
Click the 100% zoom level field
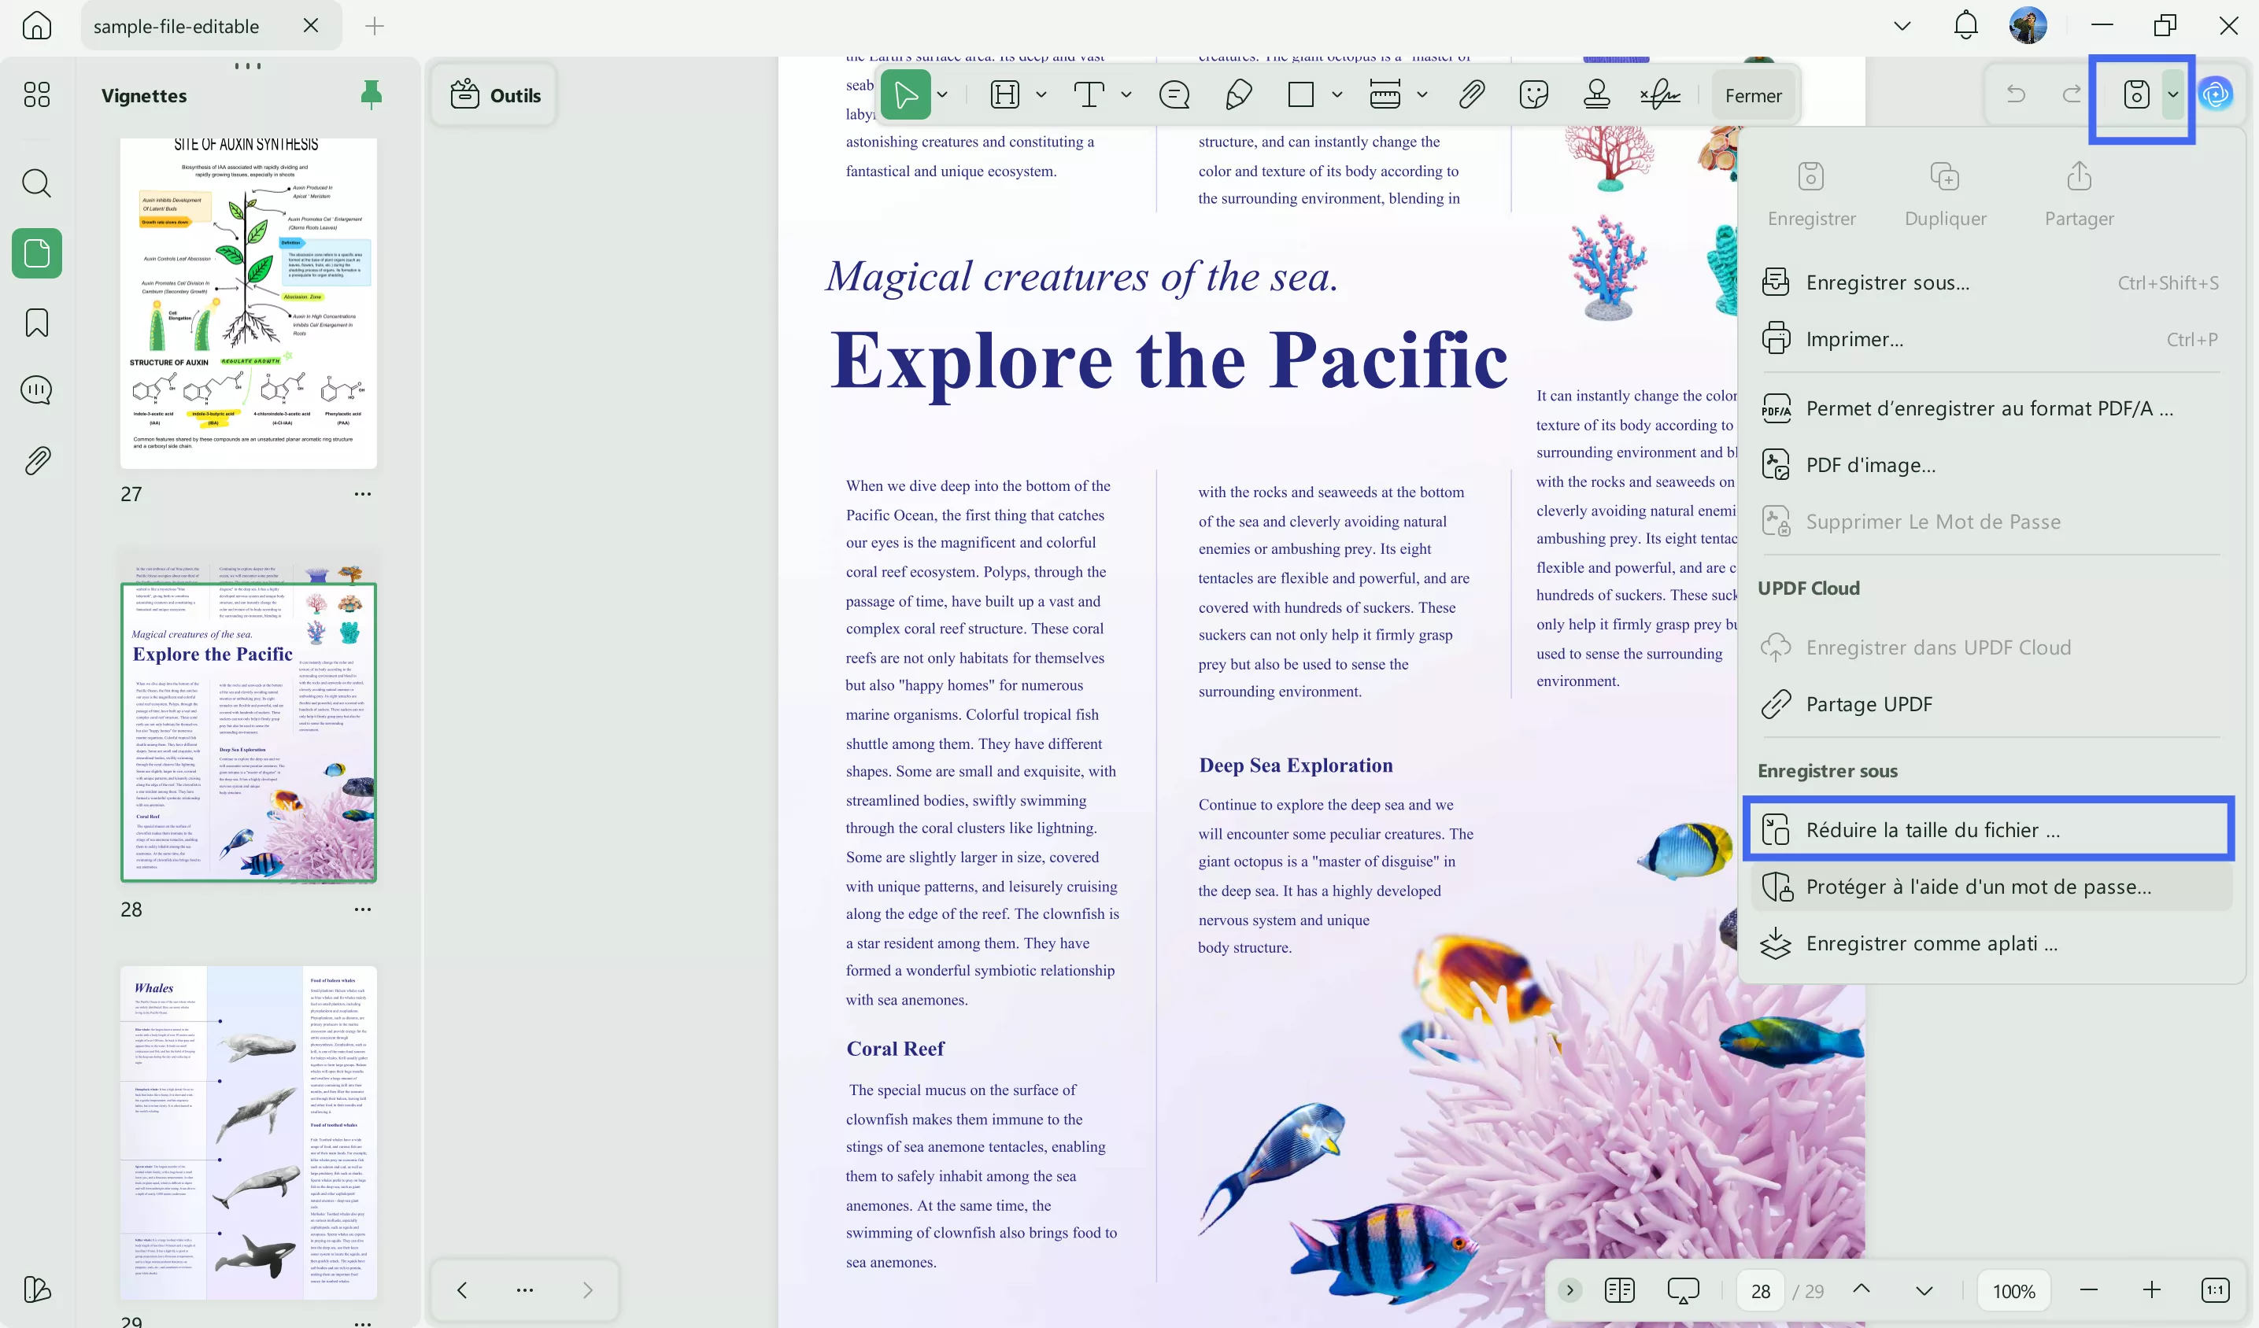point(2014,1290)
